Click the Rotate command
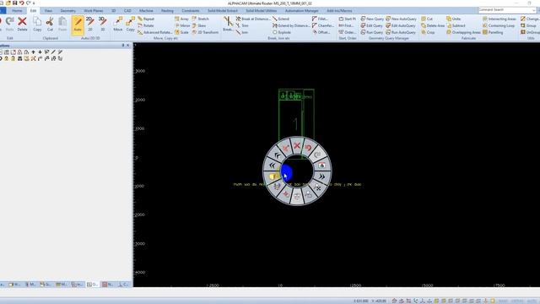 click(146, 25)
